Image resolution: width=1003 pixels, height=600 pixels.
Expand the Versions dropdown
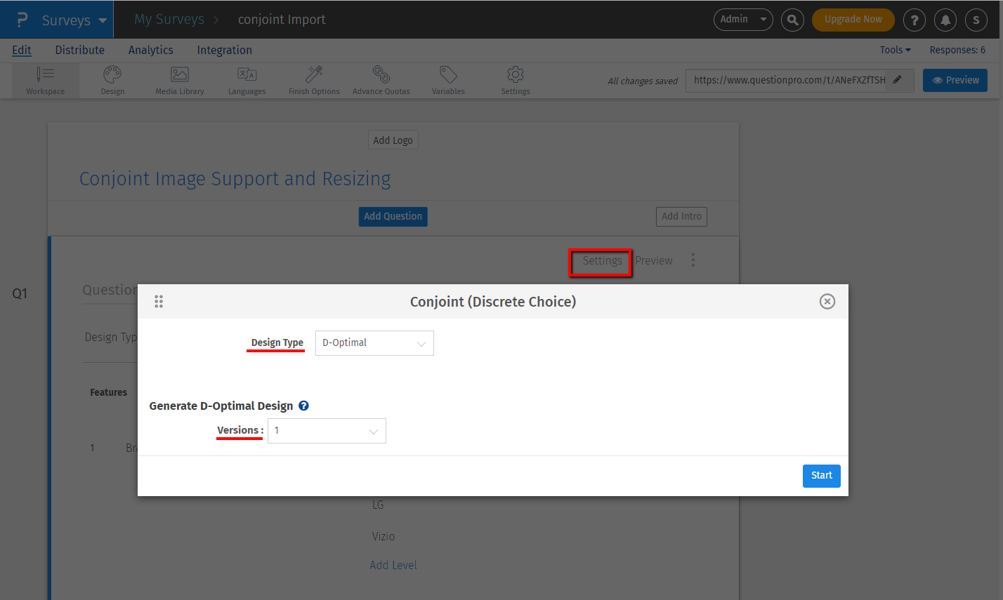(327, 431)
